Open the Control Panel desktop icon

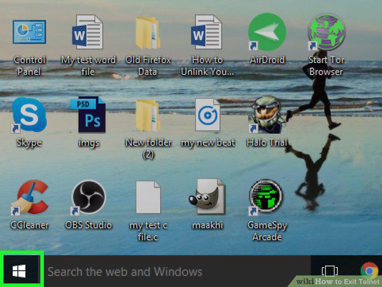(29, 32)
